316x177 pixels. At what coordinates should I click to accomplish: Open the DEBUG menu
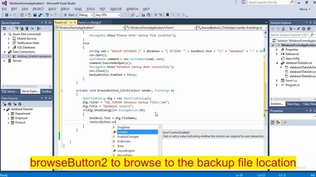(x=65, y=9)
